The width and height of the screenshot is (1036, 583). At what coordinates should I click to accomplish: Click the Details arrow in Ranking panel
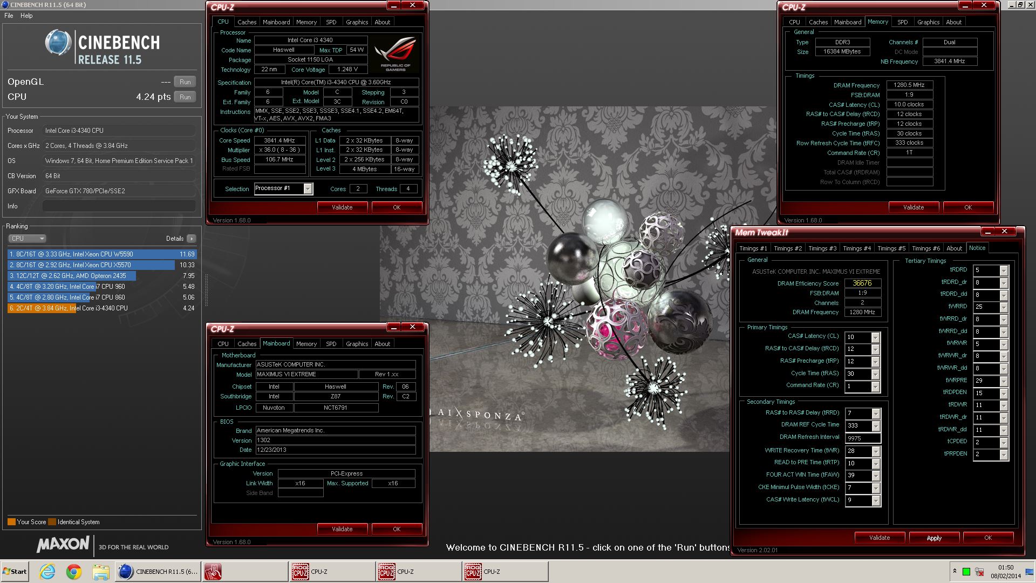pos(192,239)
